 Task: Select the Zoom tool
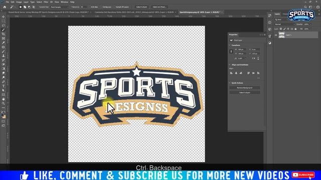click(x=4, y=103)
